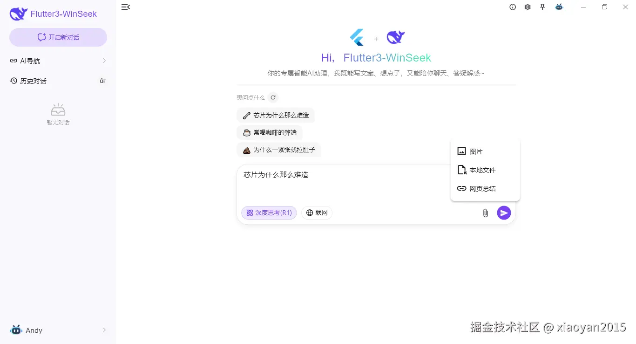Click the pin window icon in titlebar

542,7
